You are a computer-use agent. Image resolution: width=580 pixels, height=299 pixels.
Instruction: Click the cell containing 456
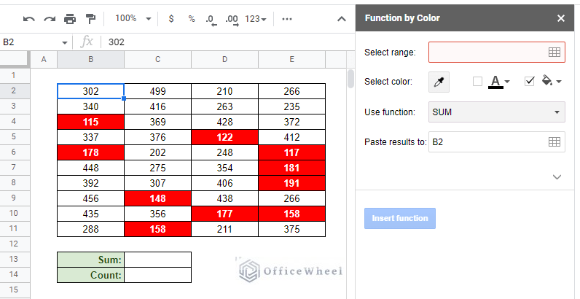click(x=90, y=198)
